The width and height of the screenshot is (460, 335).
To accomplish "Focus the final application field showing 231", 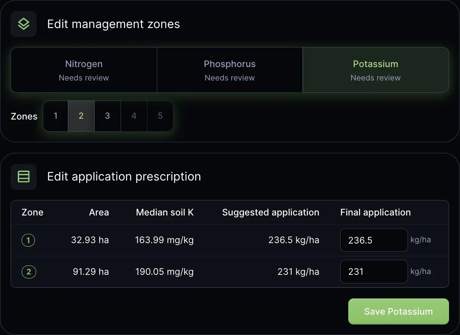I will pyautogui.click(x=374, y=272).
